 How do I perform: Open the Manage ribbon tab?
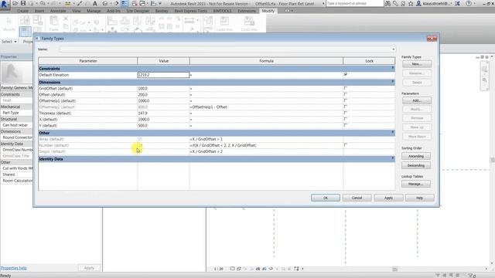tap(94, 11)
